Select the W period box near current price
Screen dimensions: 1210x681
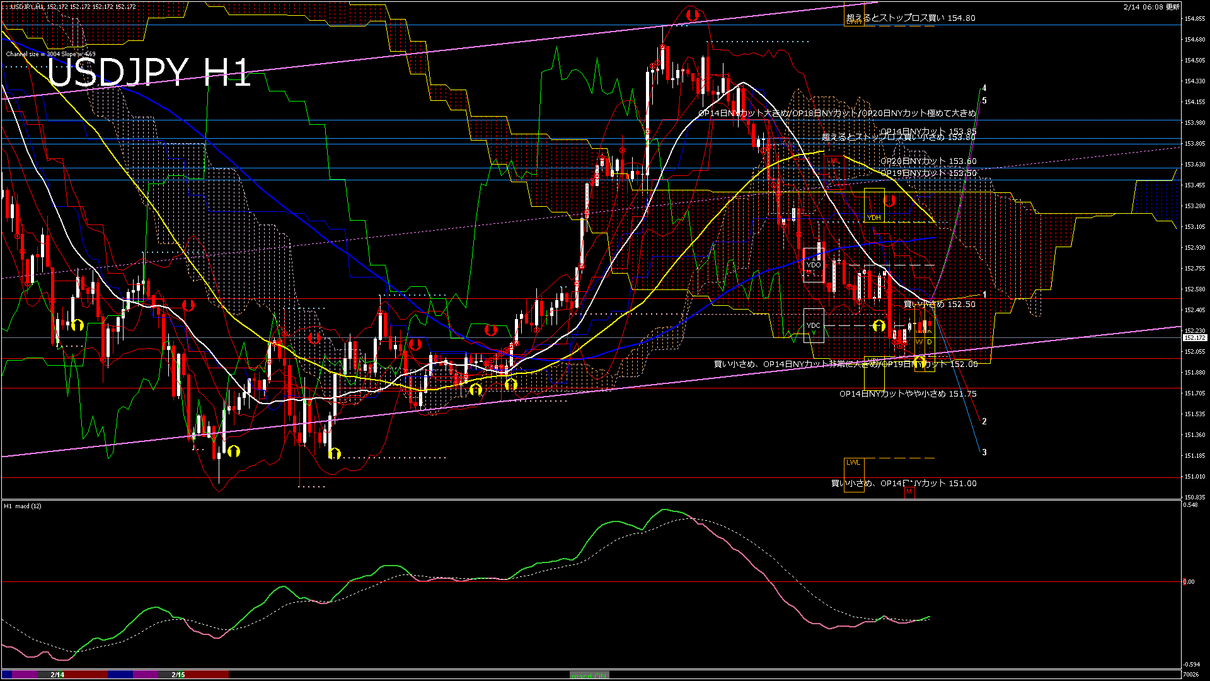coord(919,342)
